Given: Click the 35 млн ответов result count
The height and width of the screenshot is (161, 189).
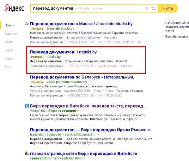Looking at the screenshot, I should point(91,9).
